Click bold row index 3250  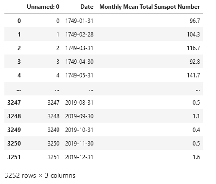(x=14, y=144)
